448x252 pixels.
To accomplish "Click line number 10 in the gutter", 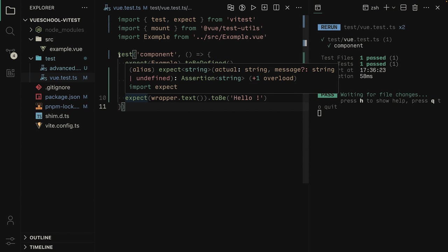I will (x=103, y=98).
